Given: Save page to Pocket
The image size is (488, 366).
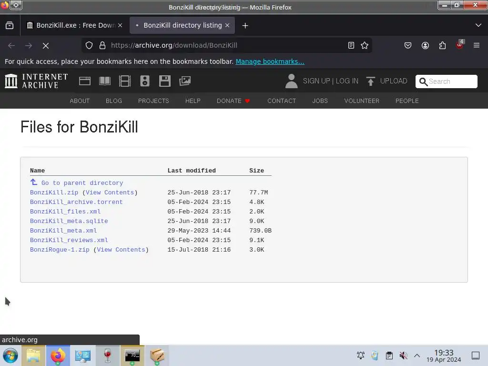Looking at the screenshot, I should coord(408,45).
